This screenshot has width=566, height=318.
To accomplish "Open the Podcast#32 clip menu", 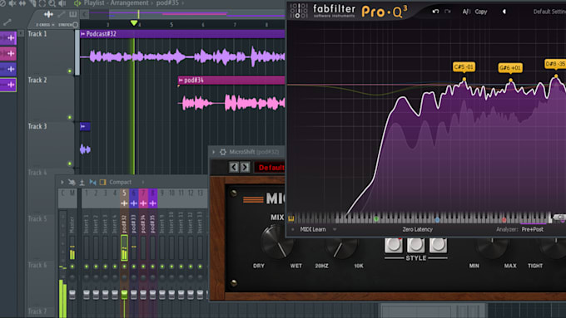I will click(83, 34).
